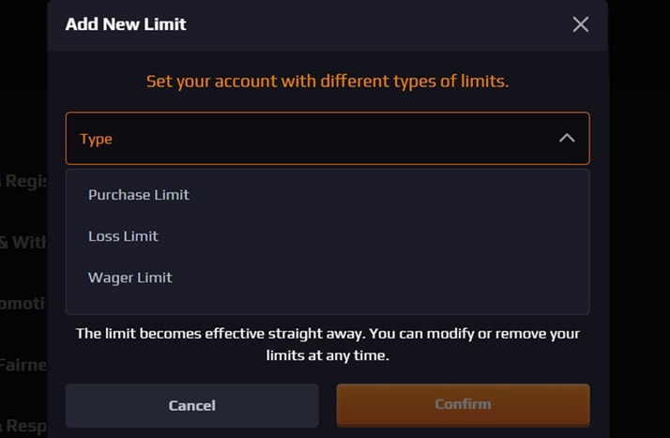Click the dialog header bar beside title

coord(375,24)
